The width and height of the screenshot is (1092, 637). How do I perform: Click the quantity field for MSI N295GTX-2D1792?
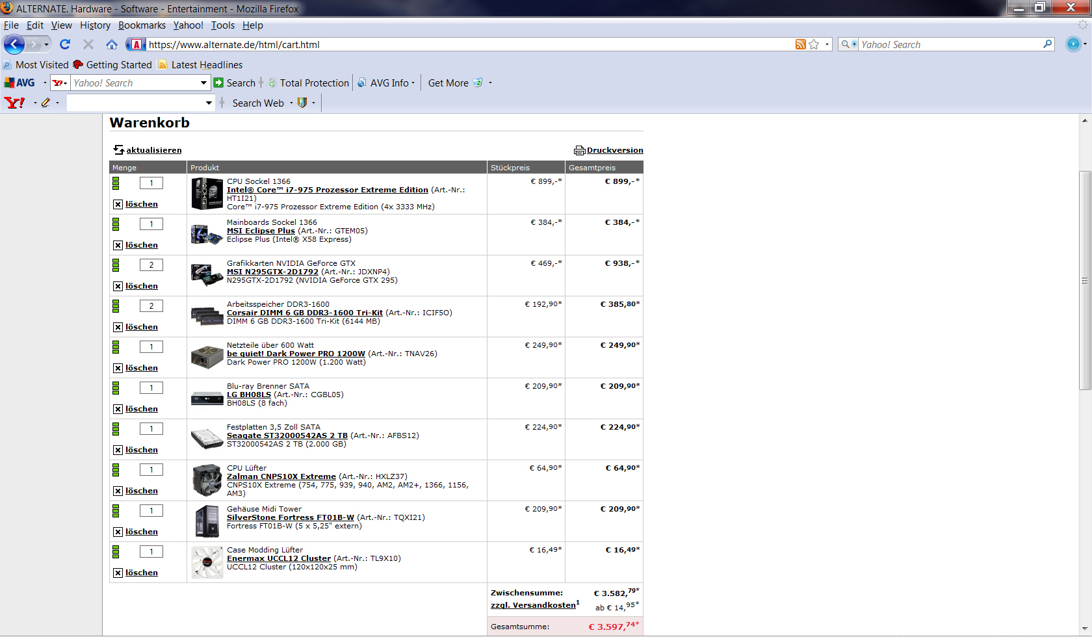151,265
